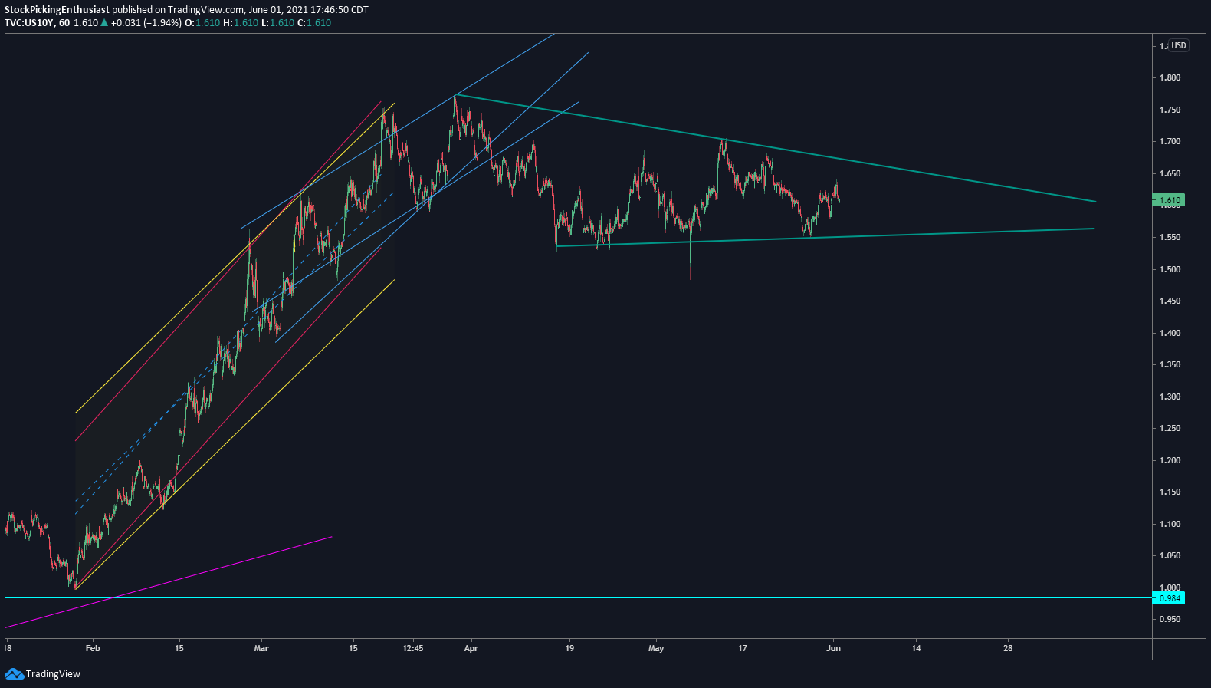Image resolution: width=1211 pixels, height=688 pixels.
Task: Click the 1.400 price axis label
Action: (1170, 333)
